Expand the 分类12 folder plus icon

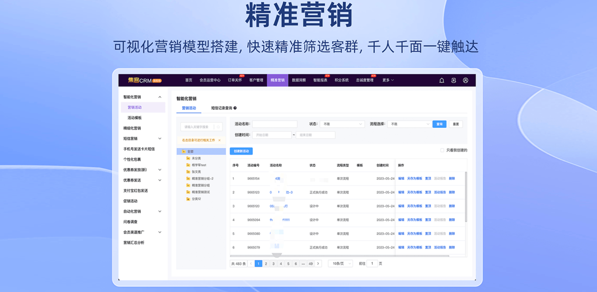click(x=188, y=199)
